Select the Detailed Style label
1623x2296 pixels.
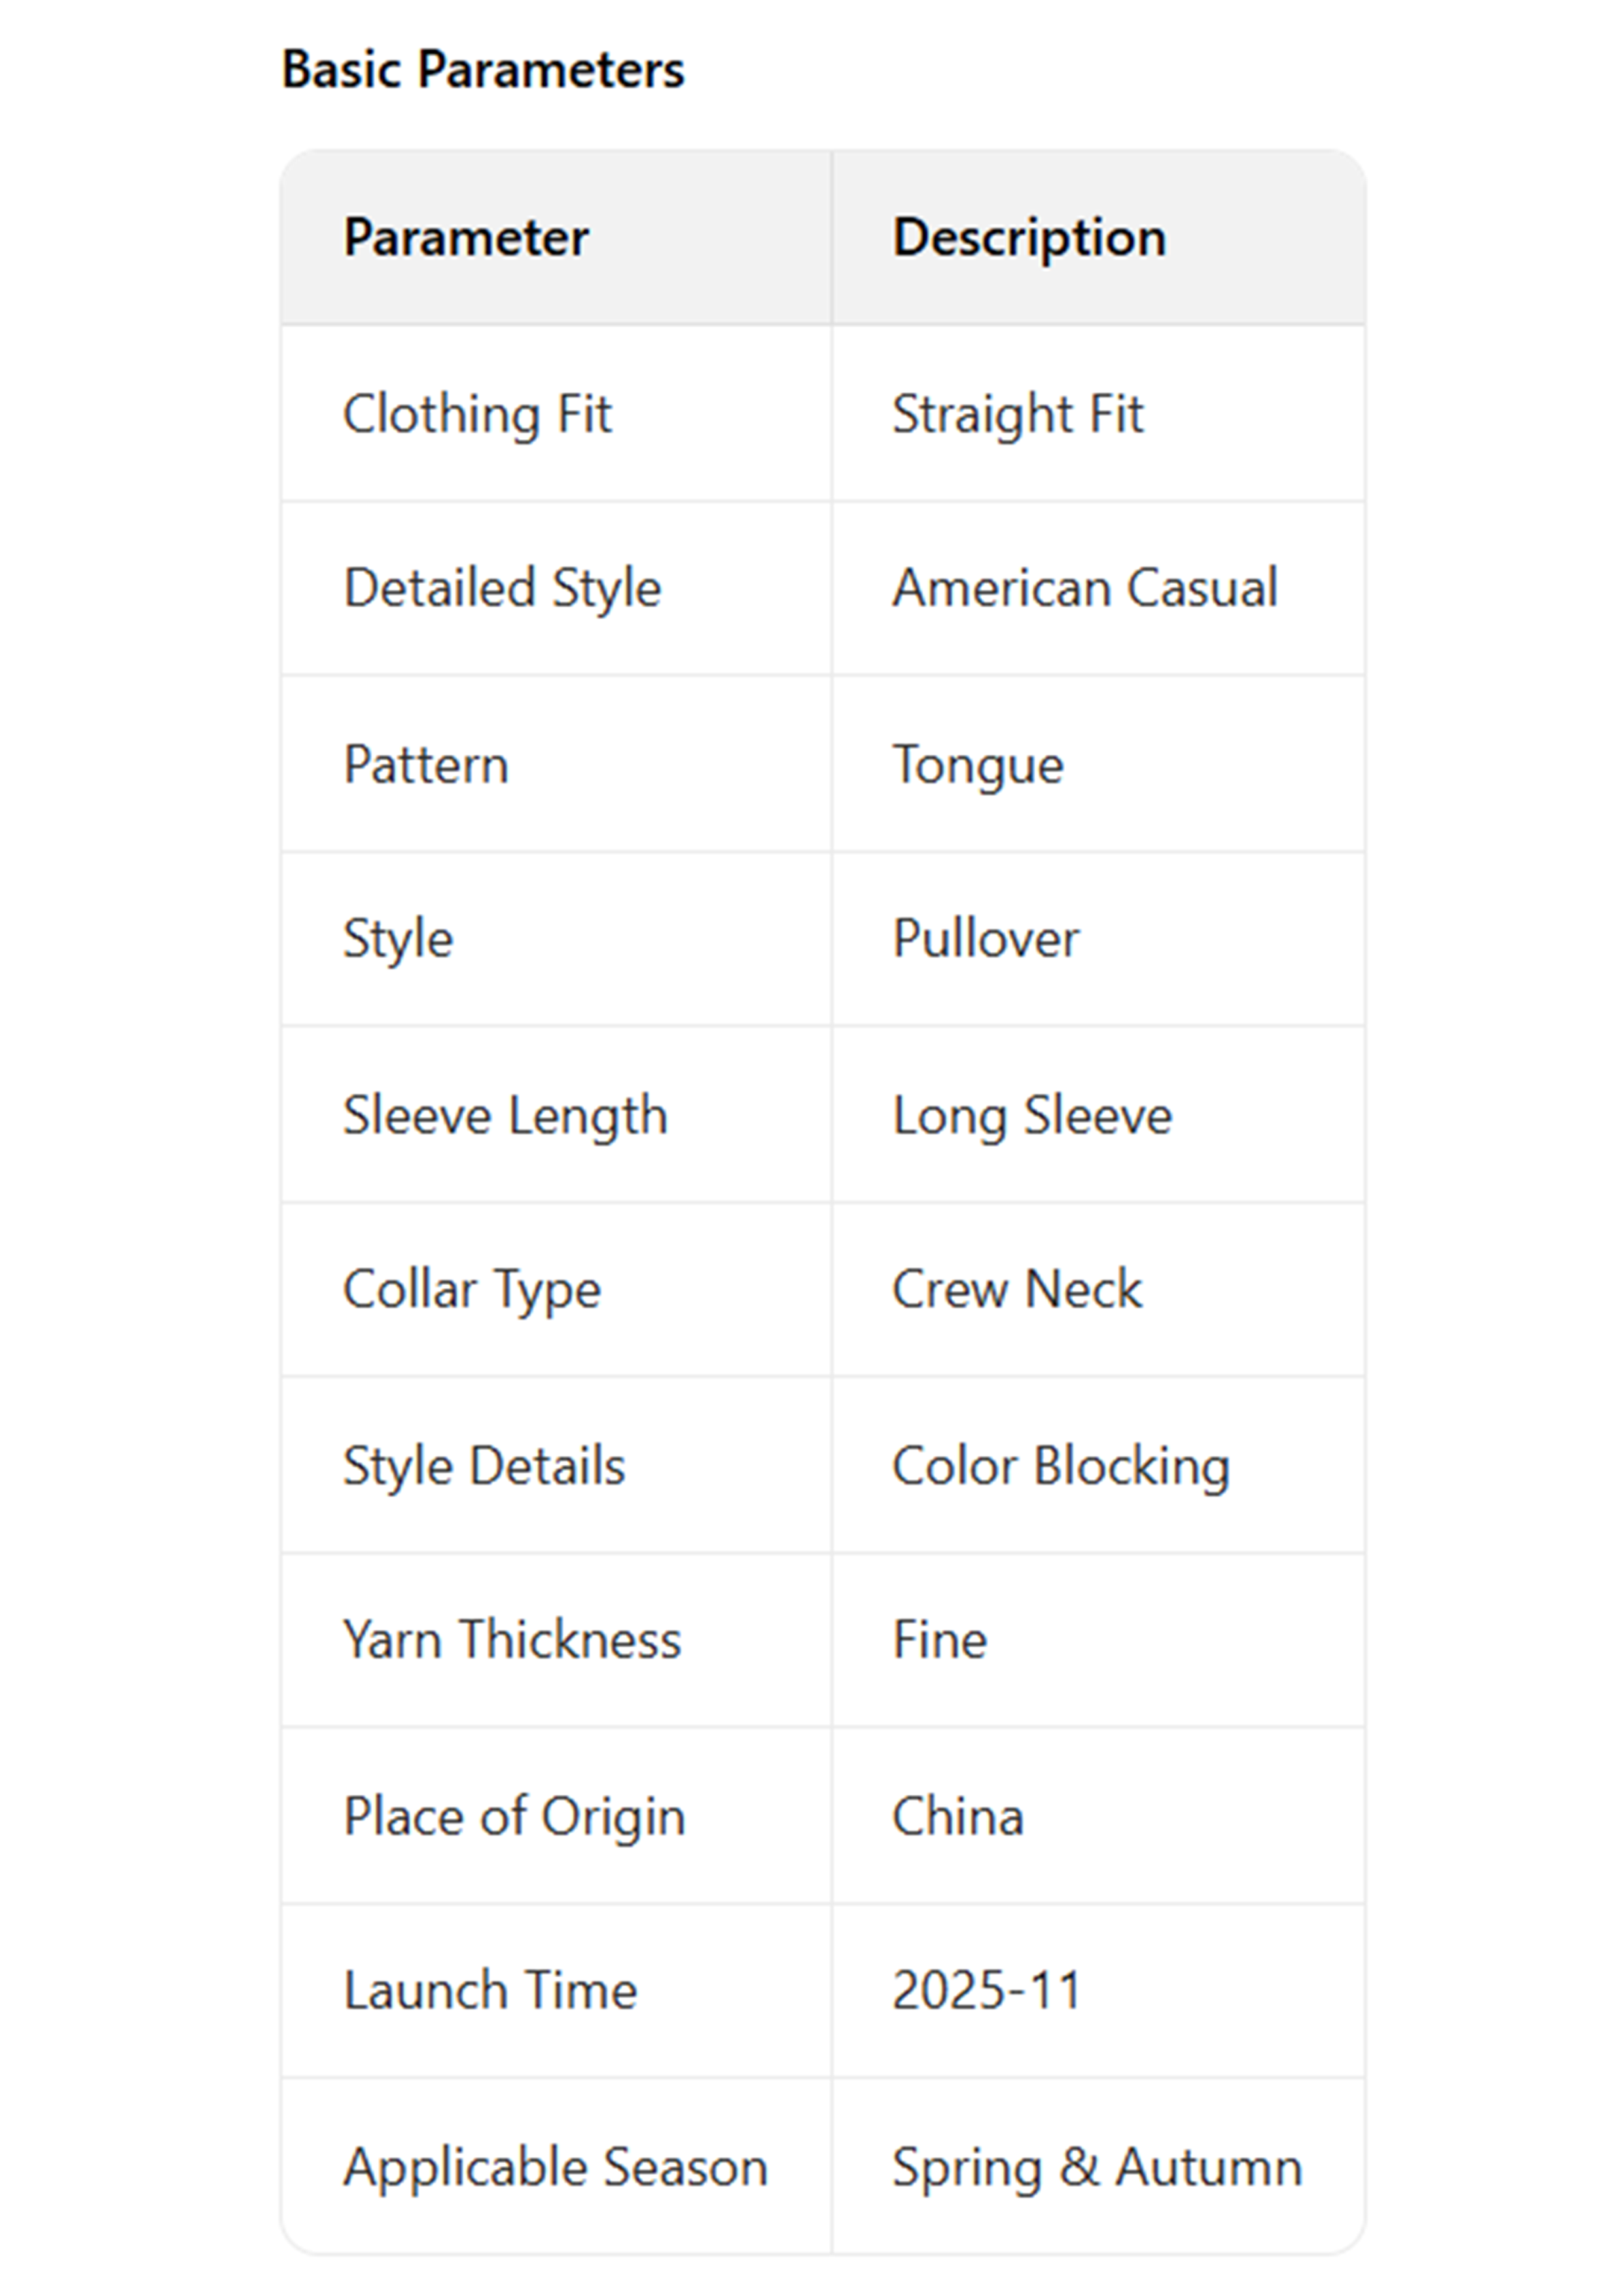(502, 588)
